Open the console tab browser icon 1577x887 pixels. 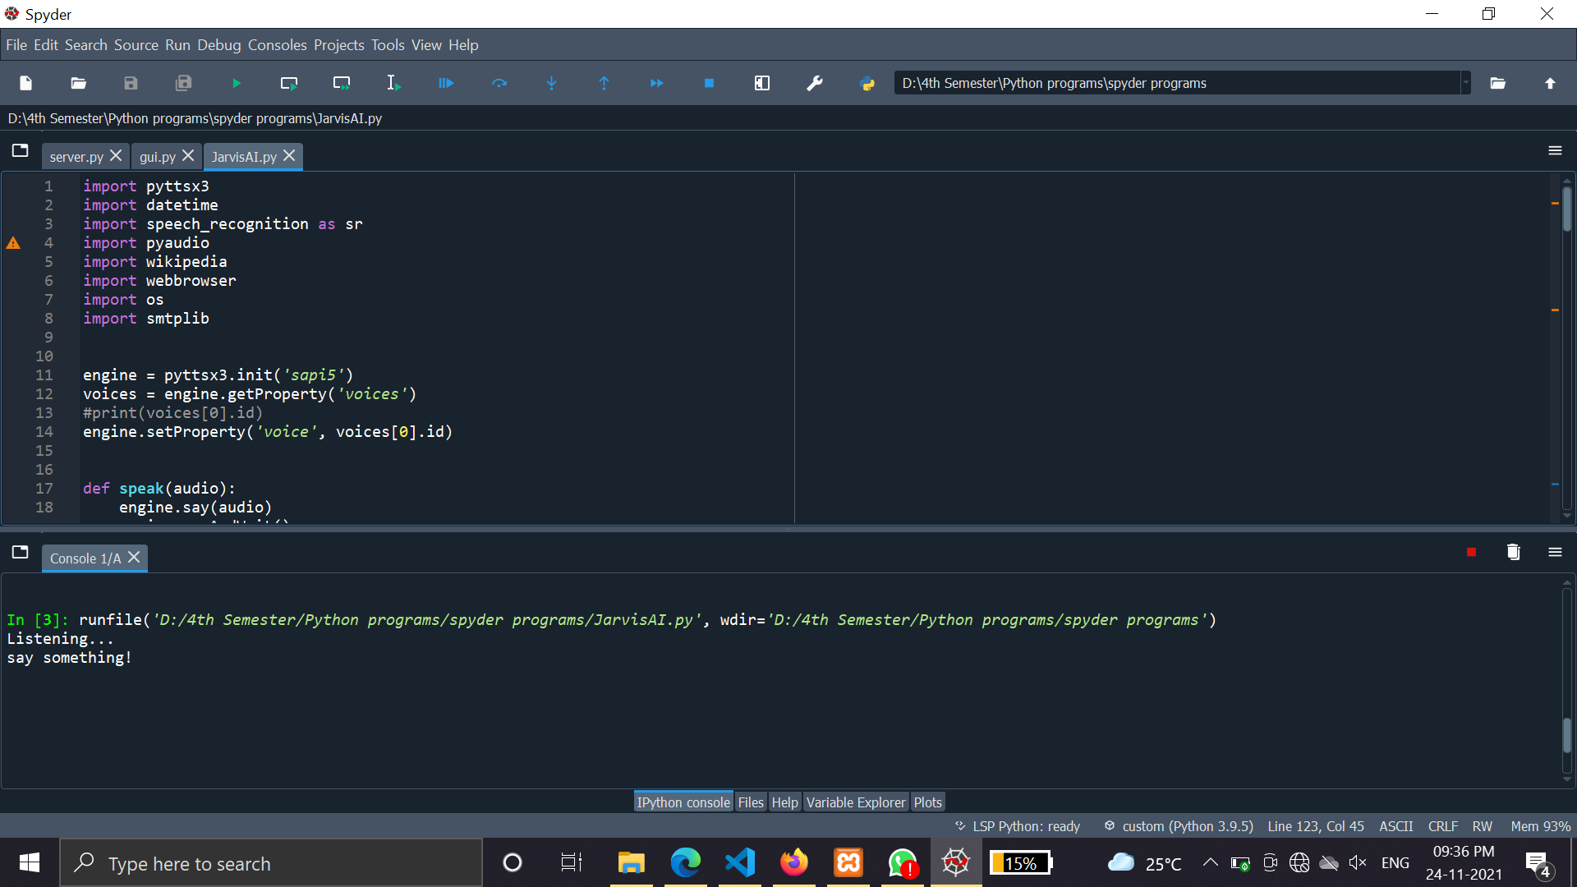pos(21,553)
